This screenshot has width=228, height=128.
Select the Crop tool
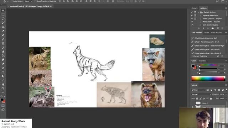[x=3, y=27]
